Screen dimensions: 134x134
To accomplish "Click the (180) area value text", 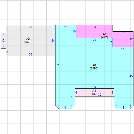I will point(94,94).
